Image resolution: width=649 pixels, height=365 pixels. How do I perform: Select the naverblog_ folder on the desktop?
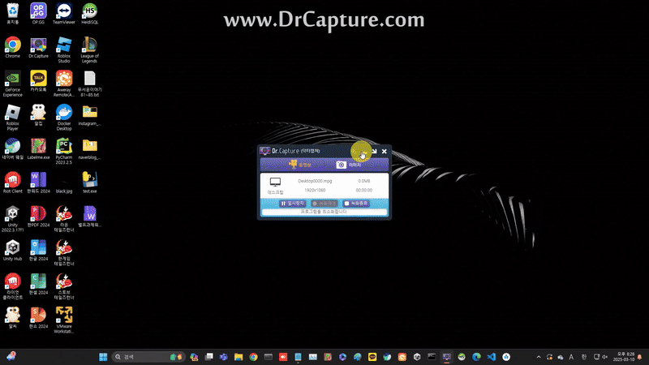[x=89, y=149]
